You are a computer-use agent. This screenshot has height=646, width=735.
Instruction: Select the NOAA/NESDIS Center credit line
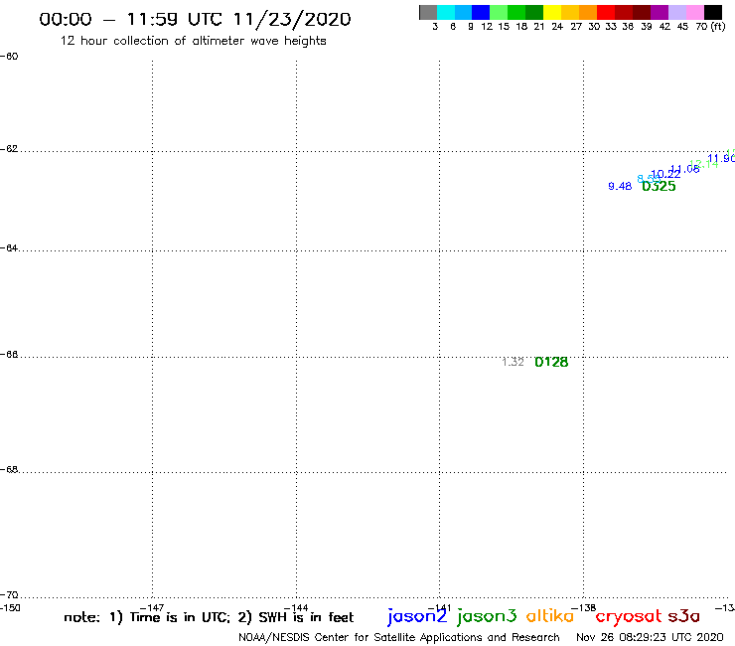399,638
